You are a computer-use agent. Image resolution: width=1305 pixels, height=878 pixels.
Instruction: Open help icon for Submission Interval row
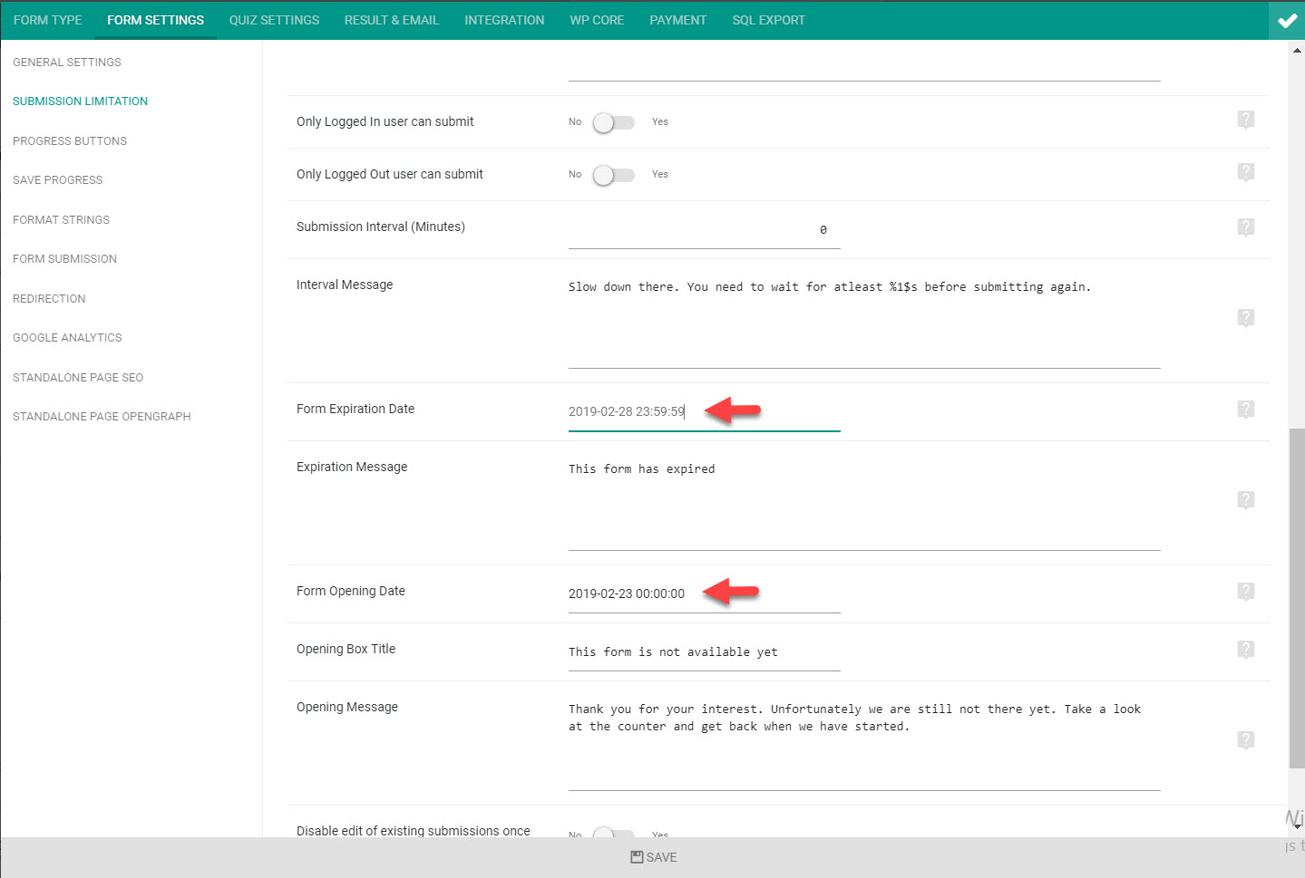1246,227
